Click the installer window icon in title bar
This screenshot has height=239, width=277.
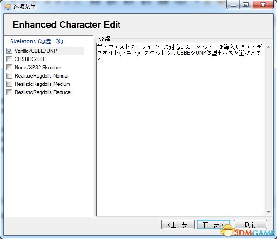click(x=7, y=7)
